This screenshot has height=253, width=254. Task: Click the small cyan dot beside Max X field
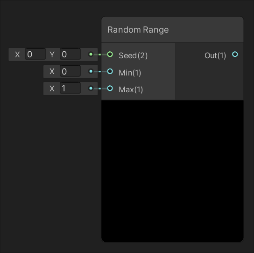pyautogui.click(x=91, y=88)
